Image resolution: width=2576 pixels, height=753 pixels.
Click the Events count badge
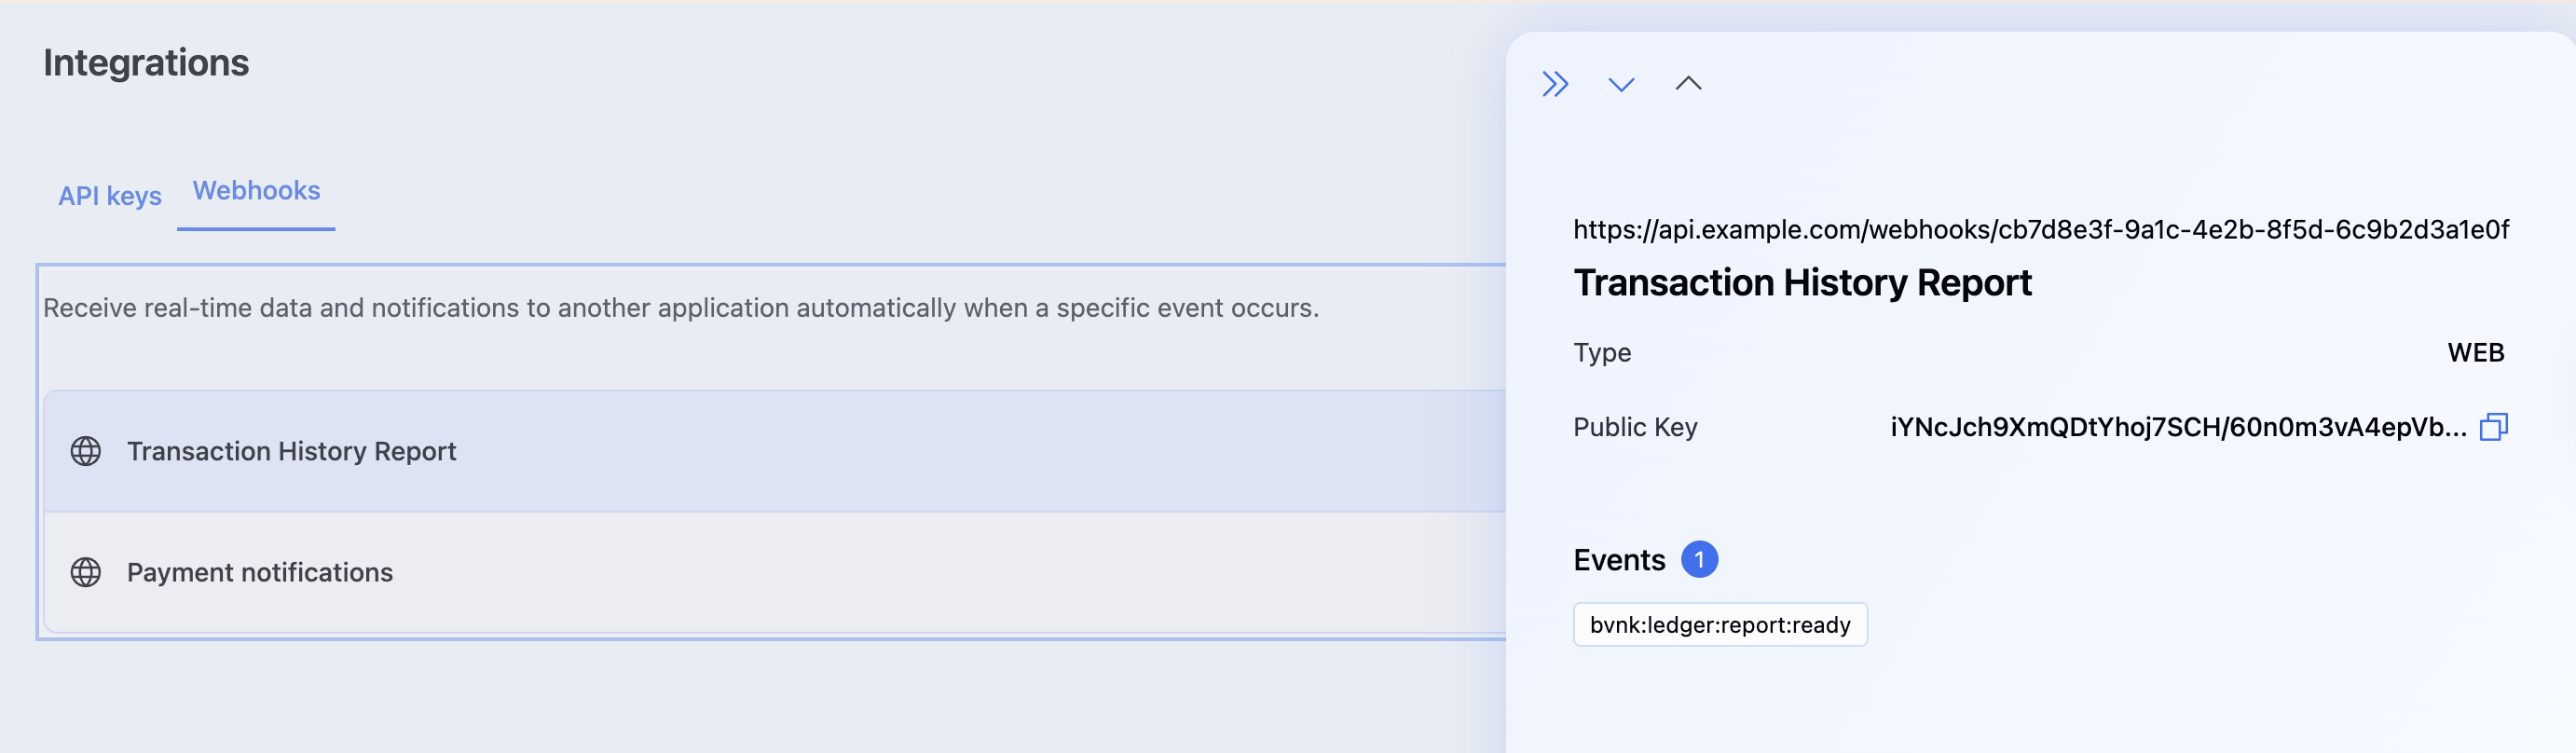[1699, 559]
